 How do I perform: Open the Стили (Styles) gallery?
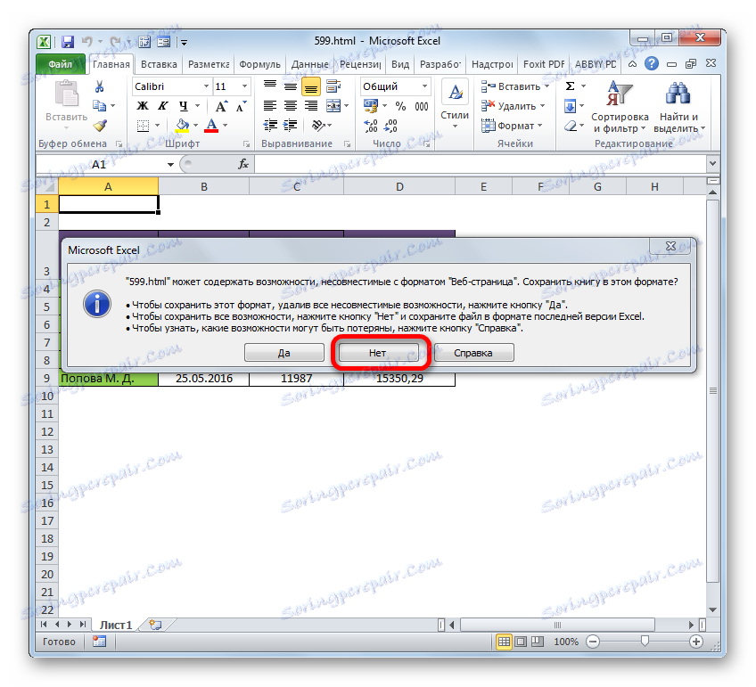(455, 105)
